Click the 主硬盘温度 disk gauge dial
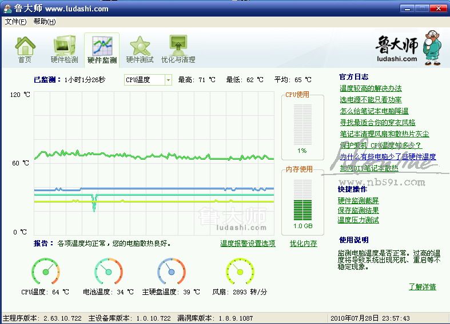The width and height of the screenshot is (450, 324). tap(171, 272)
